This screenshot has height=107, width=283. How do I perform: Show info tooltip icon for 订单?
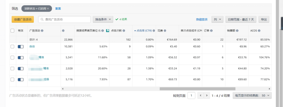click(211, 31)
